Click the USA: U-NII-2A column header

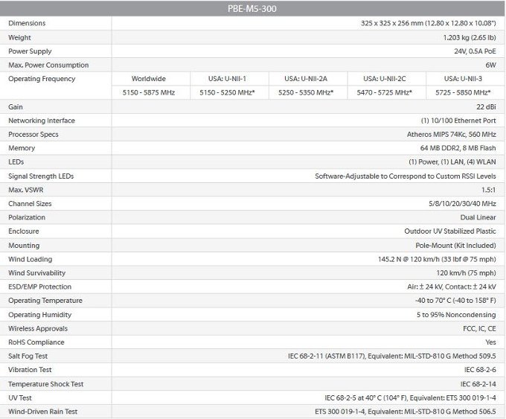tap(306, 79)
